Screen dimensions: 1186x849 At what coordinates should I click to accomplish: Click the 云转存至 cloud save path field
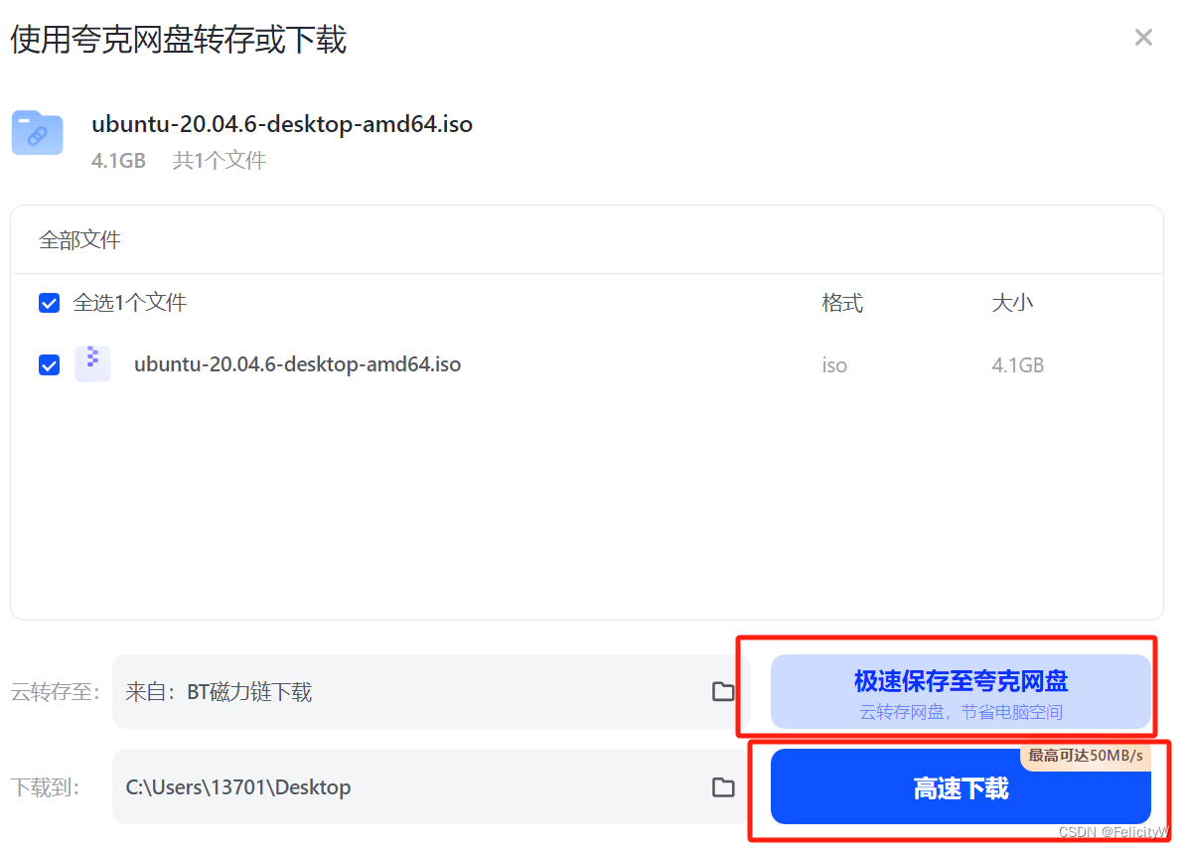tap(431, 692)
